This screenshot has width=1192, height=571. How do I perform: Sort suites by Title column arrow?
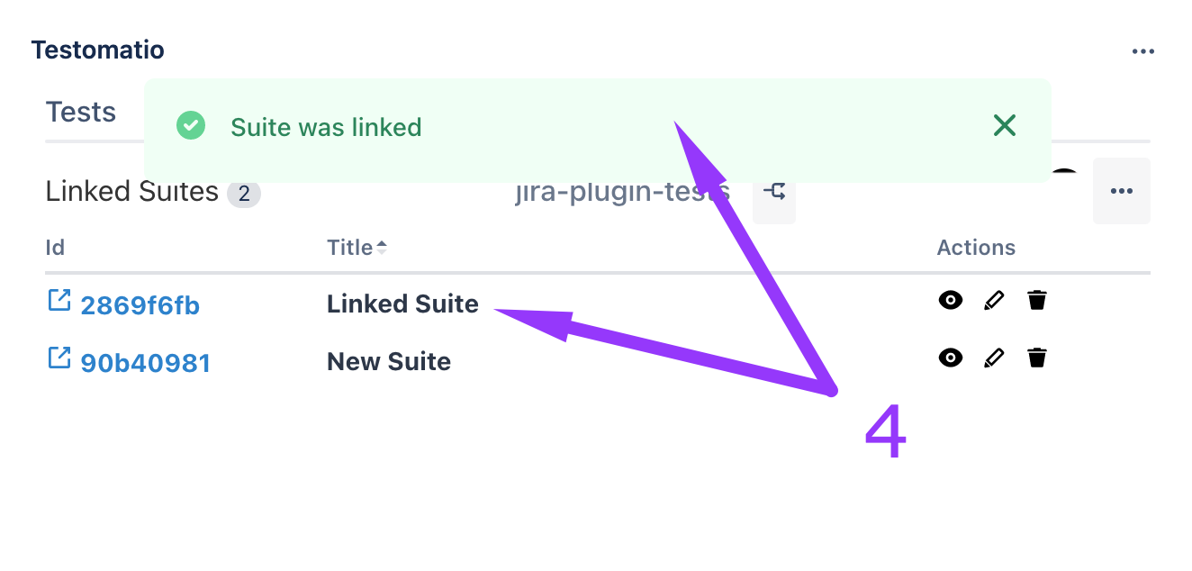(382, 248)
